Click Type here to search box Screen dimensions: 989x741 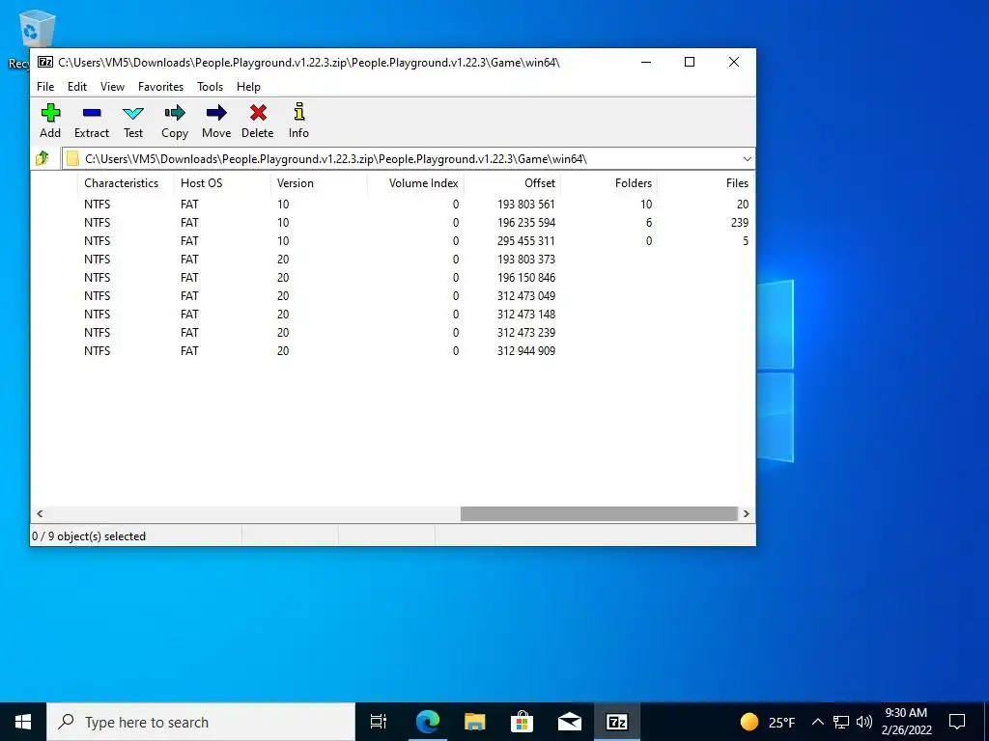point(201,722)
